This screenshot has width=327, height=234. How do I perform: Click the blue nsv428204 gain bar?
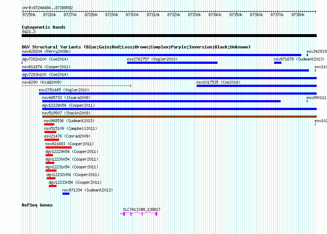(161, 55)
